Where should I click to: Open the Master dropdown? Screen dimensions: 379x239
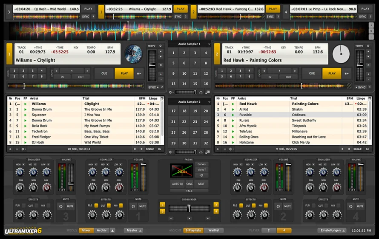click(134, 231)
